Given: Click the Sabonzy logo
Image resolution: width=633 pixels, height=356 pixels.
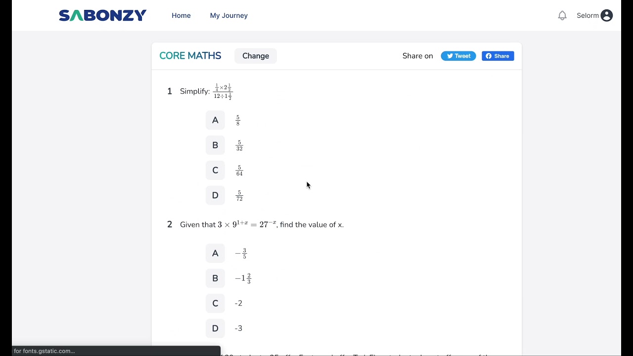Looking at the screenshot, I should pyautogui.click(x=103, y=16).
